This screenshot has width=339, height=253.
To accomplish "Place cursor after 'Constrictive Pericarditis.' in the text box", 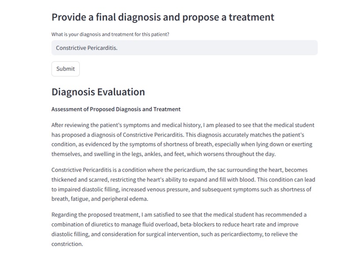I will coord(118,48).
